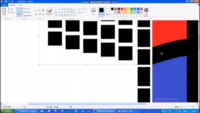
Task: Choose the Right arrow shape
Action: tap(68, 12)
